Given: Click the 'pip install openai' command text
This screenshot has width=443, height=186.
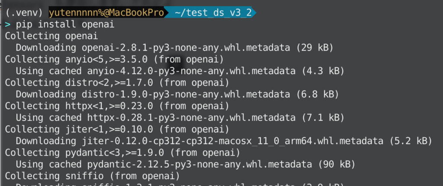Looking at the screenshot, I should tap(65, 25).
